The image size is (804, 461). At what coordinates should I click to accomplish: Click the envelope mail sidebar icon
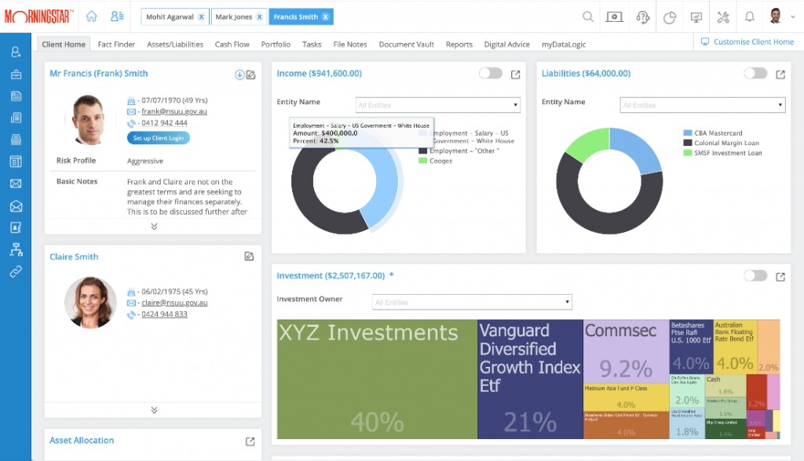click(x=16, y=183)
